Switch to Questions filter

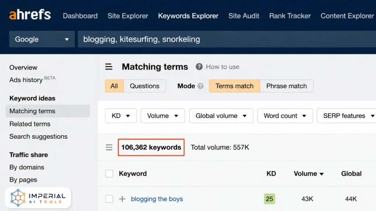coord(145,86)
